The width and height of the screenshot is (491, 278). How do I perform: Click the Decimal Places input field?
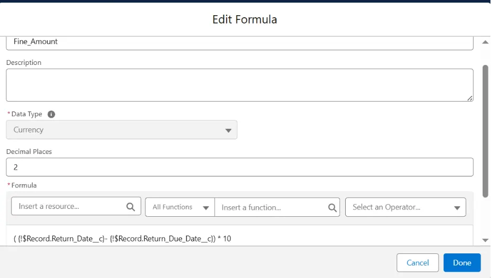239,168
